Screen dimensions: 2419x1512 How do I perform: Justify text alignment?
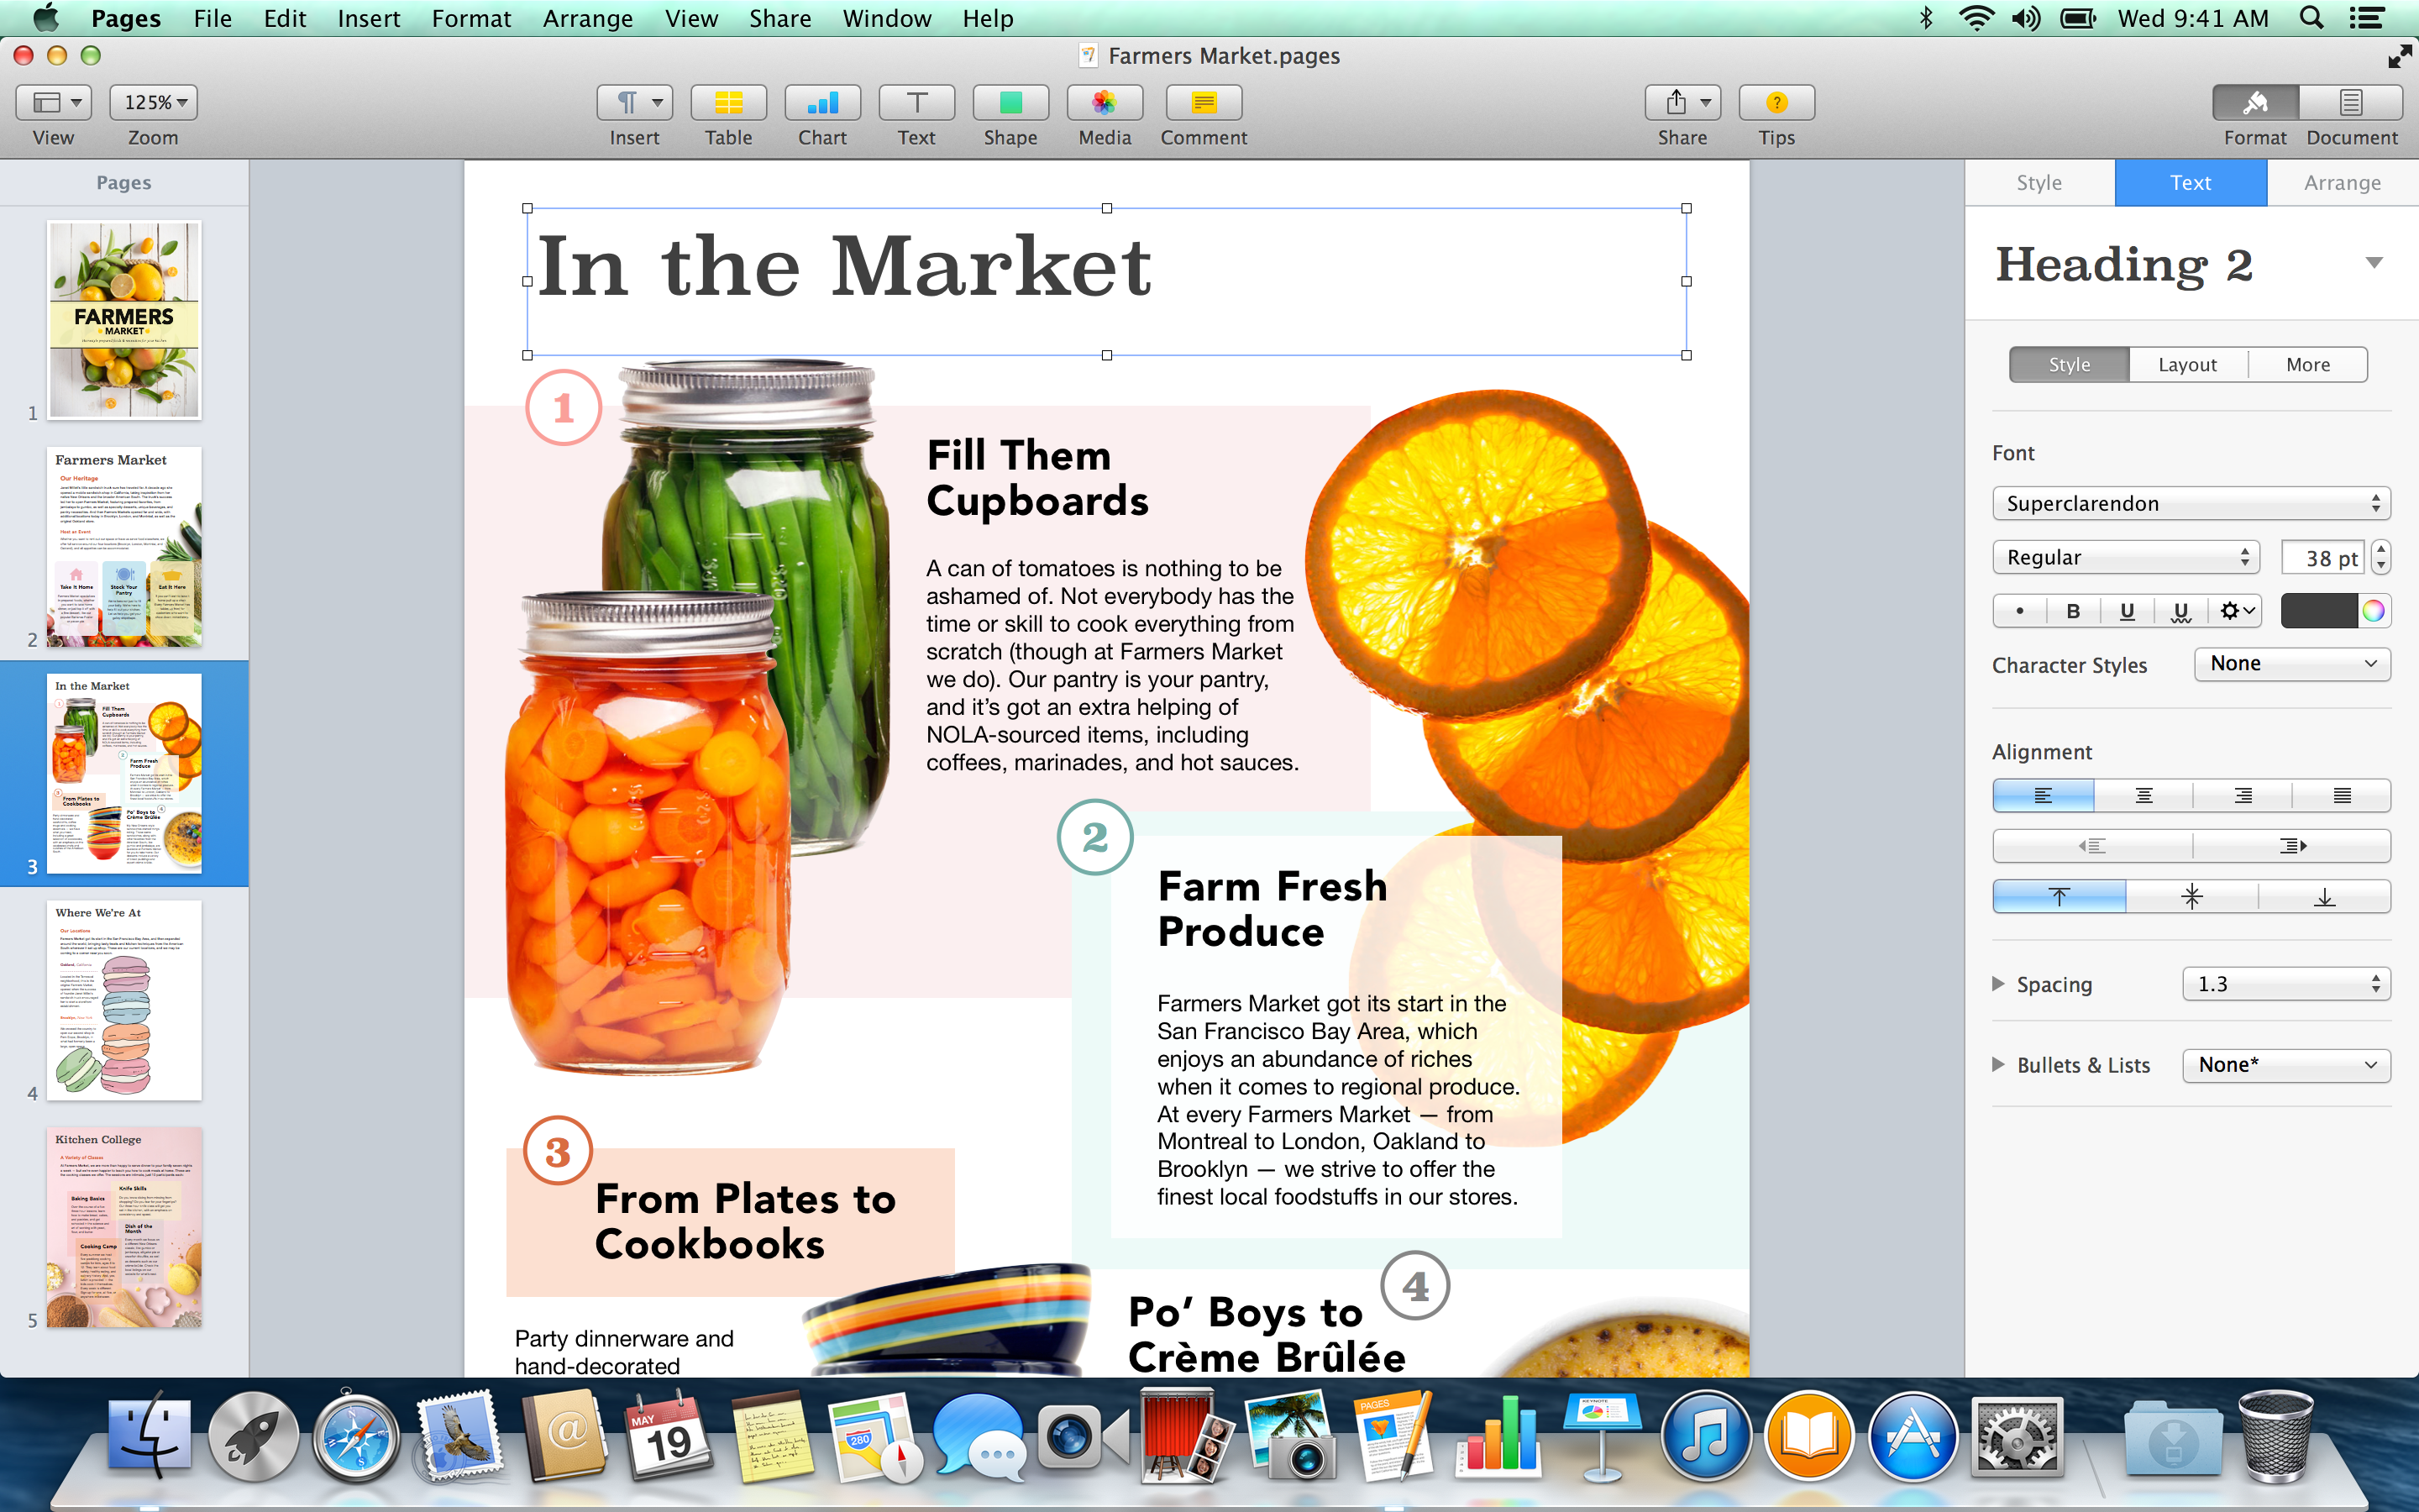point(2341,796)
